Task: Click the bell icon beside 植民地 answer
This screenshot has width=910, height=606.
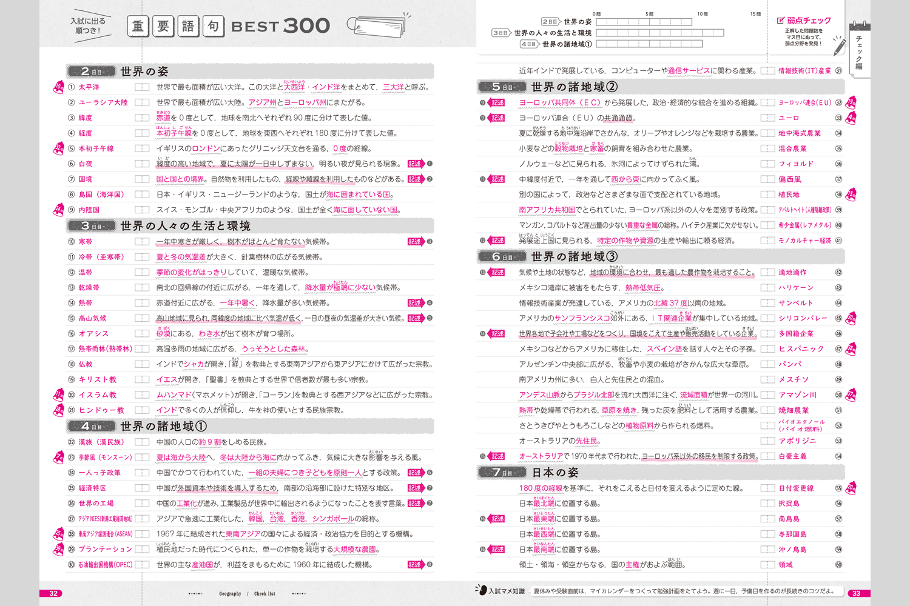Action: click(x=851, y=195)
